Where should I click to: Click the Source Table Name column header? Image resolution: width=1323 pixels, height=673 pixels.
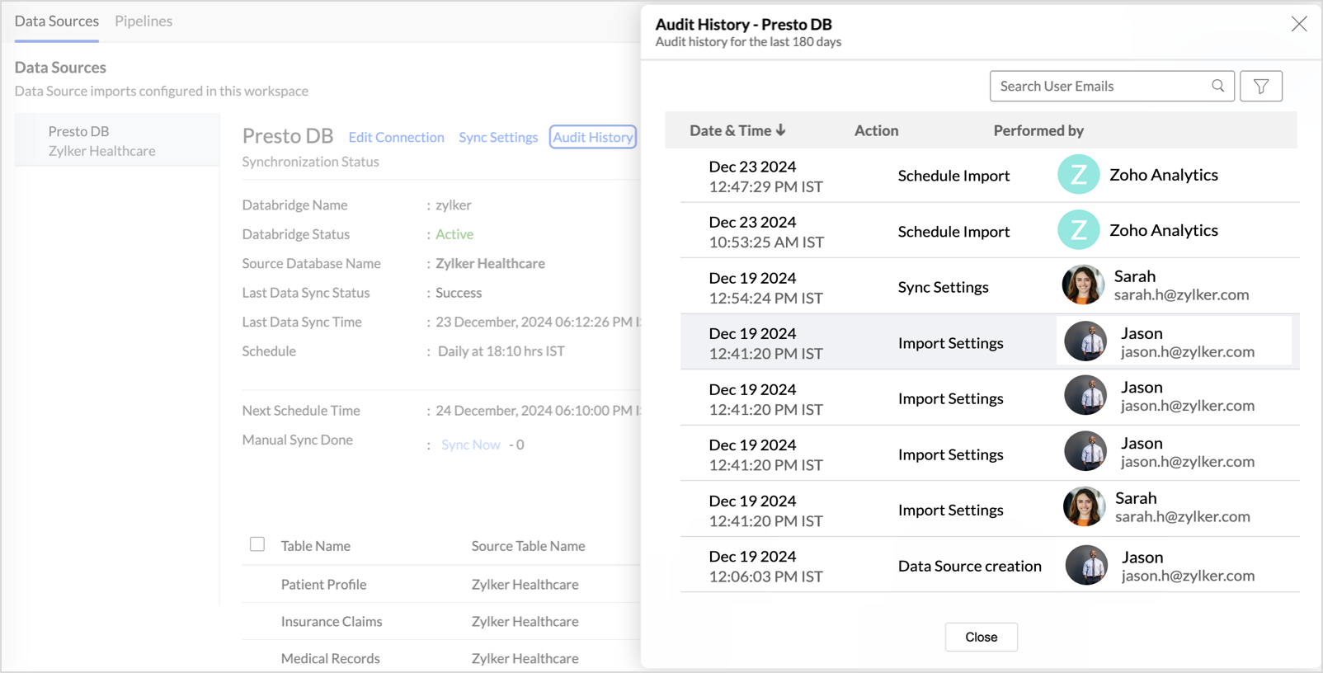click(x=528, y=546)
